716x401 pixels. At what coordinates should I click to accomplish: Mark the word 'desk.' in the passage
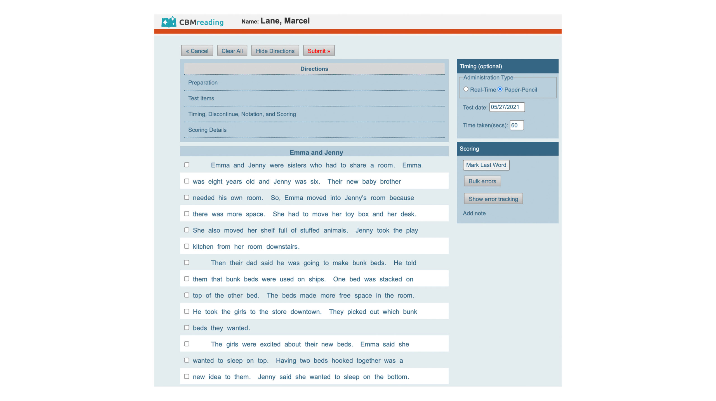tap(408, 214)
